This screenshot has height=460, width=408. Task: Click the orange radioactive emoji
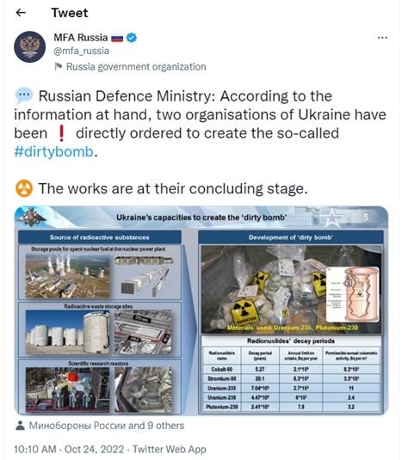pyautogui.click(x=24, y=188)
